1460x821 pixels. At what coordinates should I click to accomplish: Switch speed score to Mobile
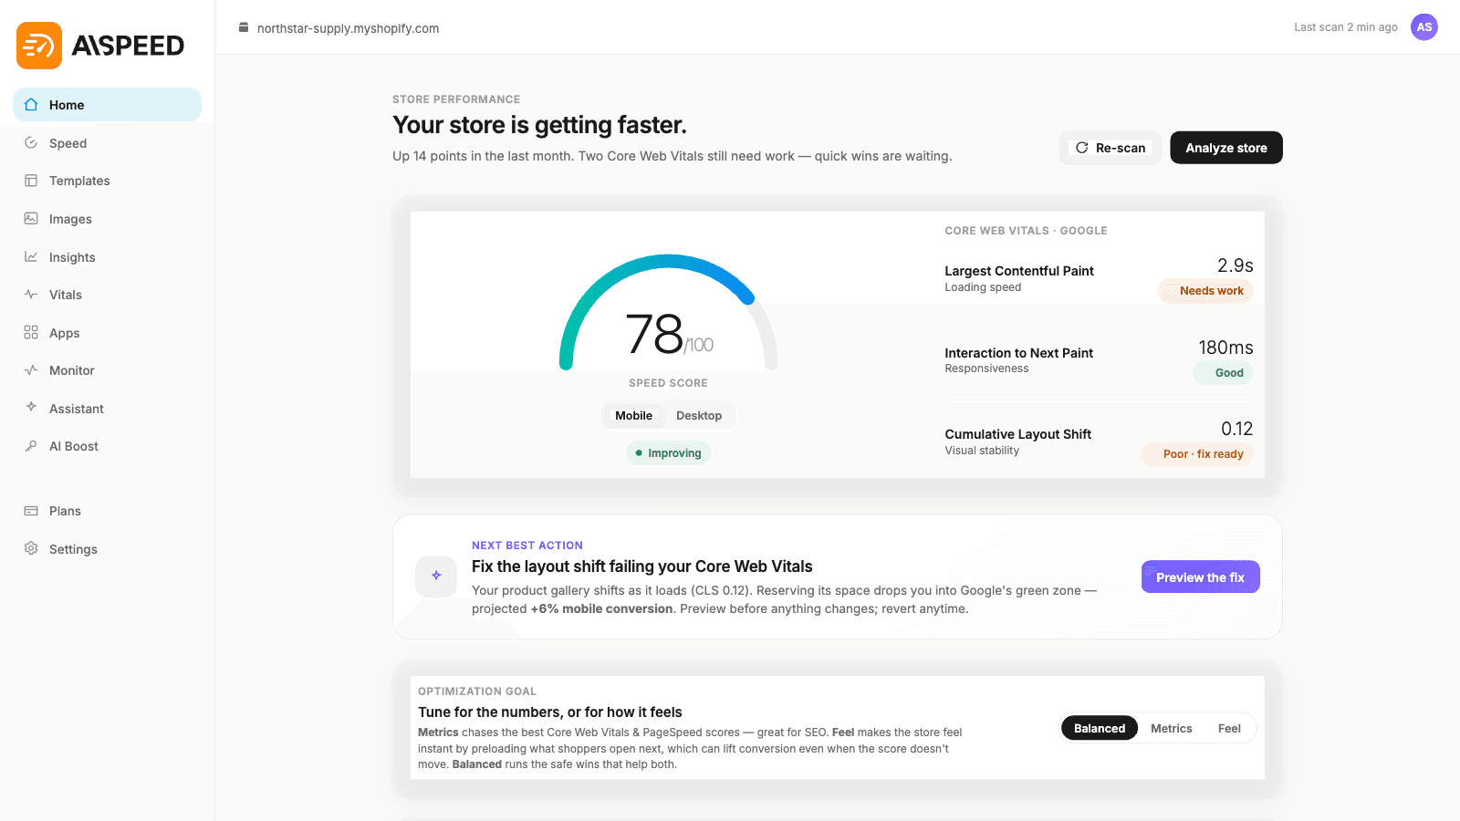point(633,415)
